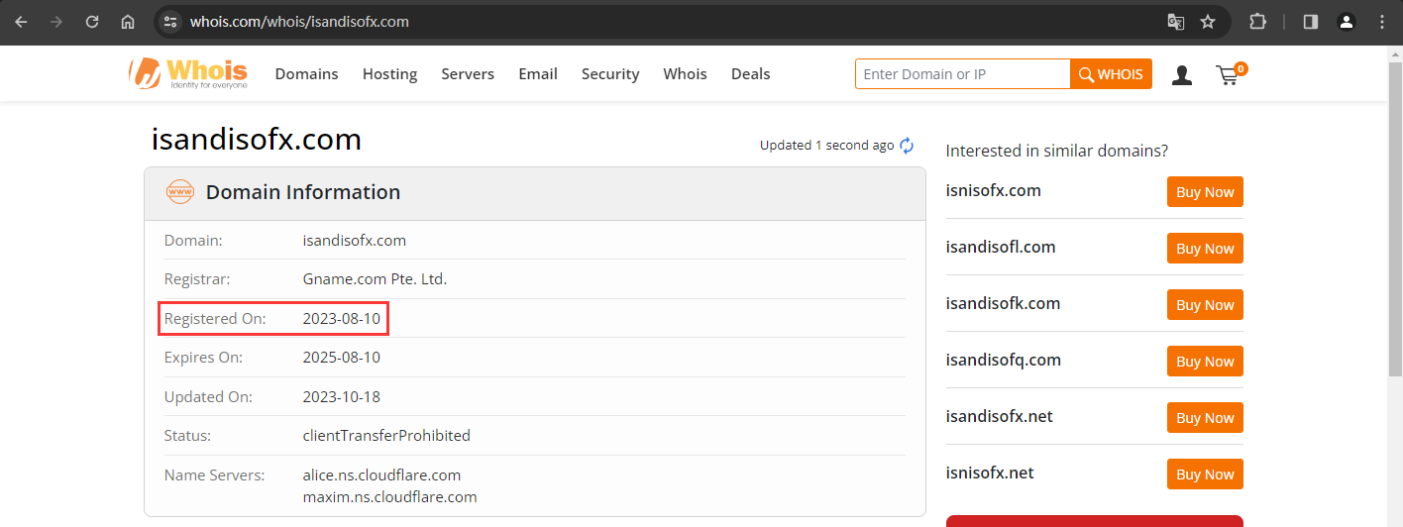Open the Email menu
1403x527 pixels.
[x=538, y=74]
